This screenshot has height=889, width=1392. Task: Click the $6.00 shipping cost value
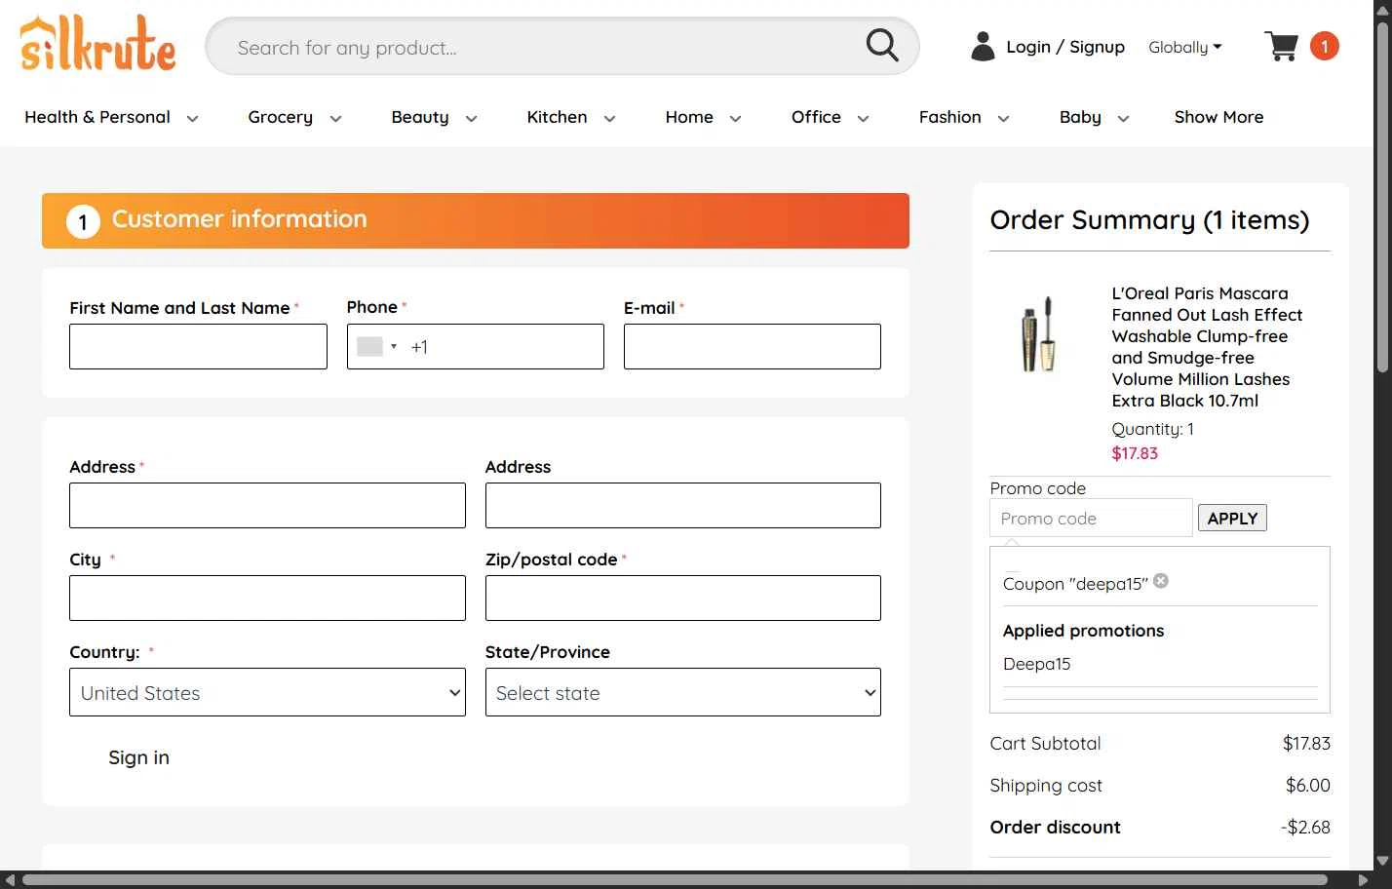point(1308,785)
